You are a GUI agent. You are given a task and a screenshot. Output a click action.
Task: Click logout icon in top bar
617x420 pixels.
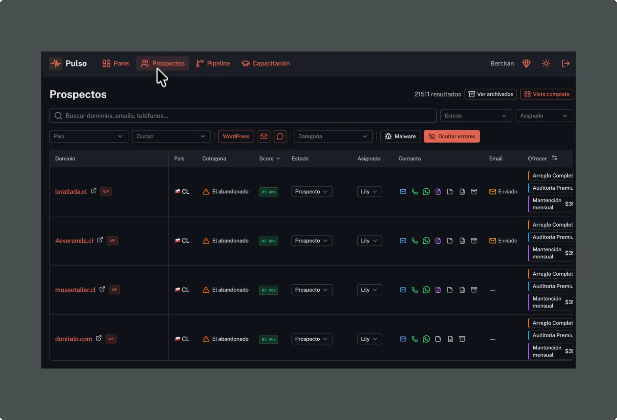[566, 63]
